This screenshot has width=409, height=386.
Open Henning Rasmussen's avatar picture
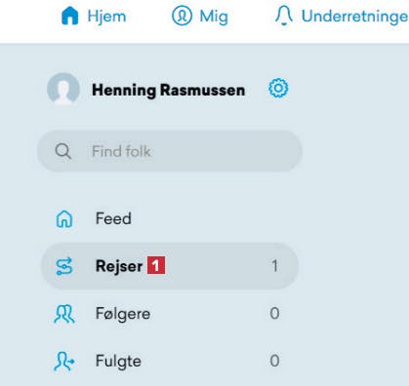(63, 89)
